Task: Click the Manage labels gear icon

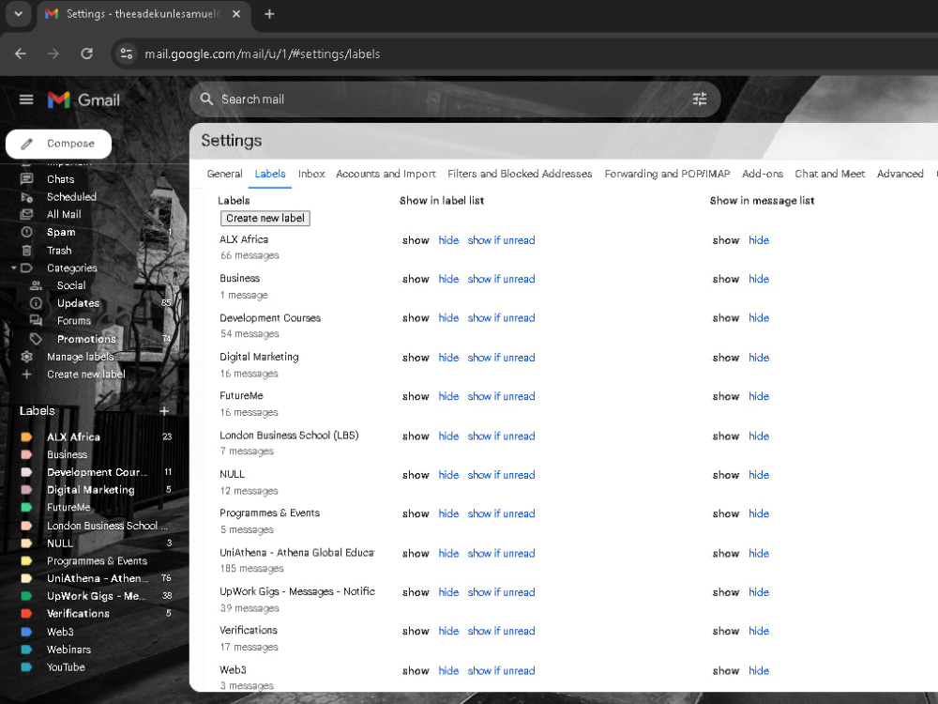Action: pyautogui.click(x=26, y=357)
